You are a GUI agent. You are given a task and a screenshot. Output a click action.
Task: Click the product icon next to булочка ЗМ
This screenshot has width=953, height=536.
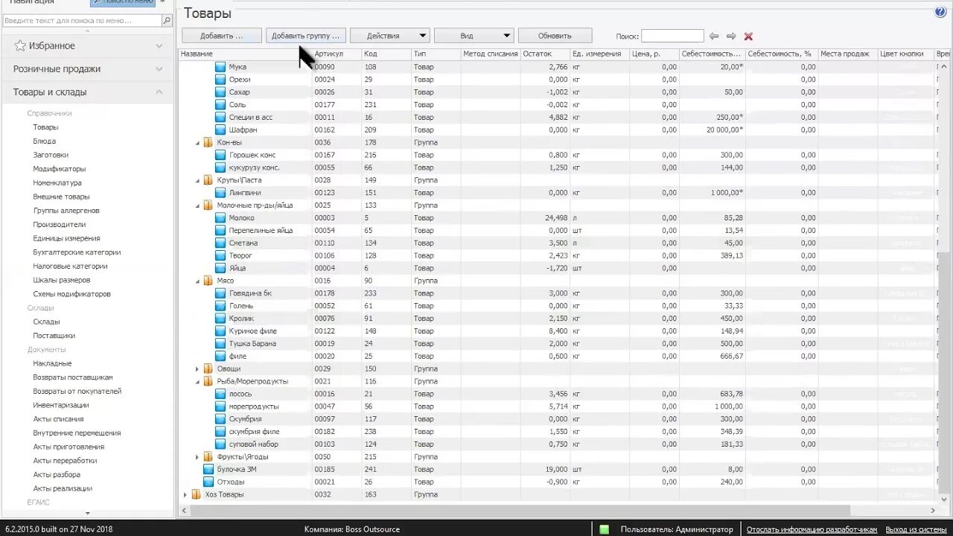tap(208, 470)
